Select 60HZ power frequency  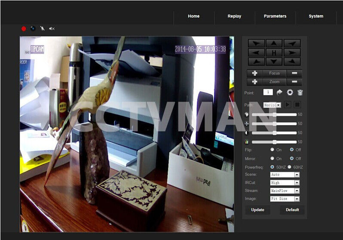(x=289, y=167)
